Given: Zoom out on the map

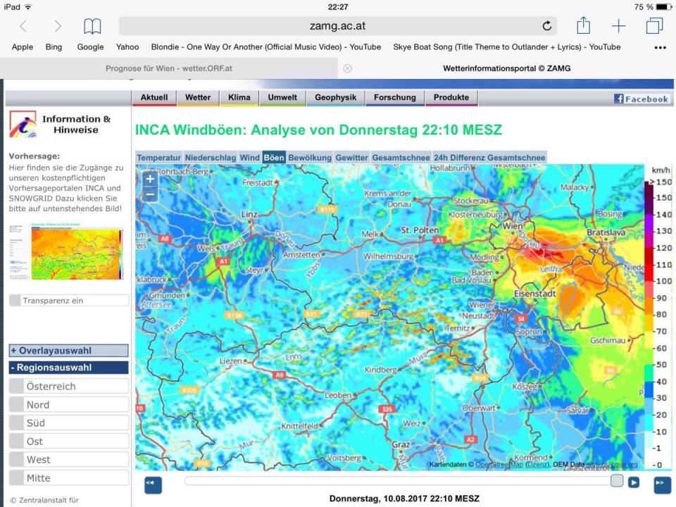Looking at the screenshot, I should 150,194.
